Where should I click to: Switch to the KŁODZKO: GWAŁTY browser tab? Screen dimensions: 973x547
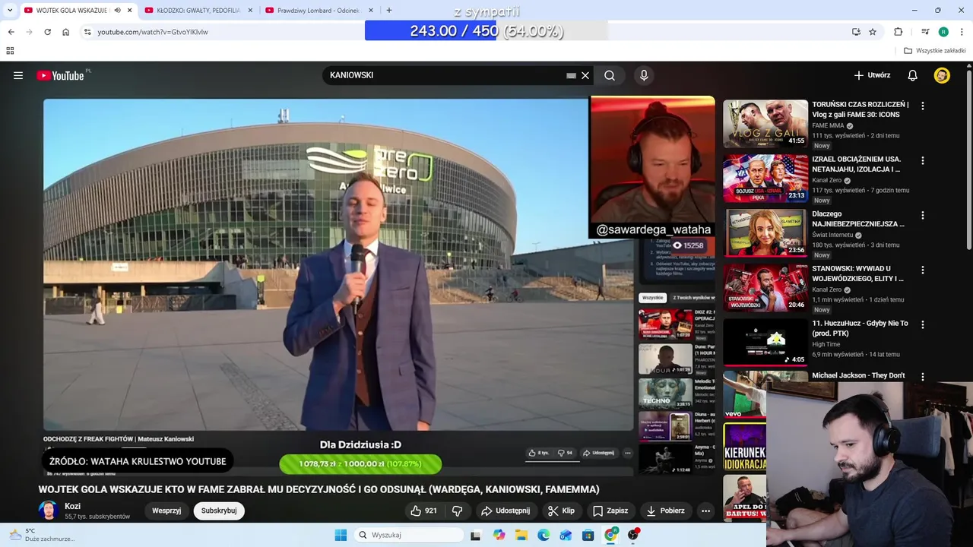click(x=198, y=10)
